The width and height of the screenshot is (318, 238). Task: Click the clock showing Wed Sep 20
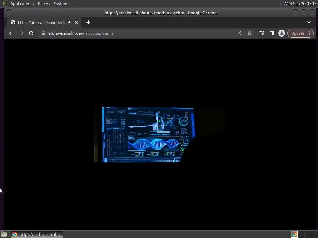click(x=300, y=4)
